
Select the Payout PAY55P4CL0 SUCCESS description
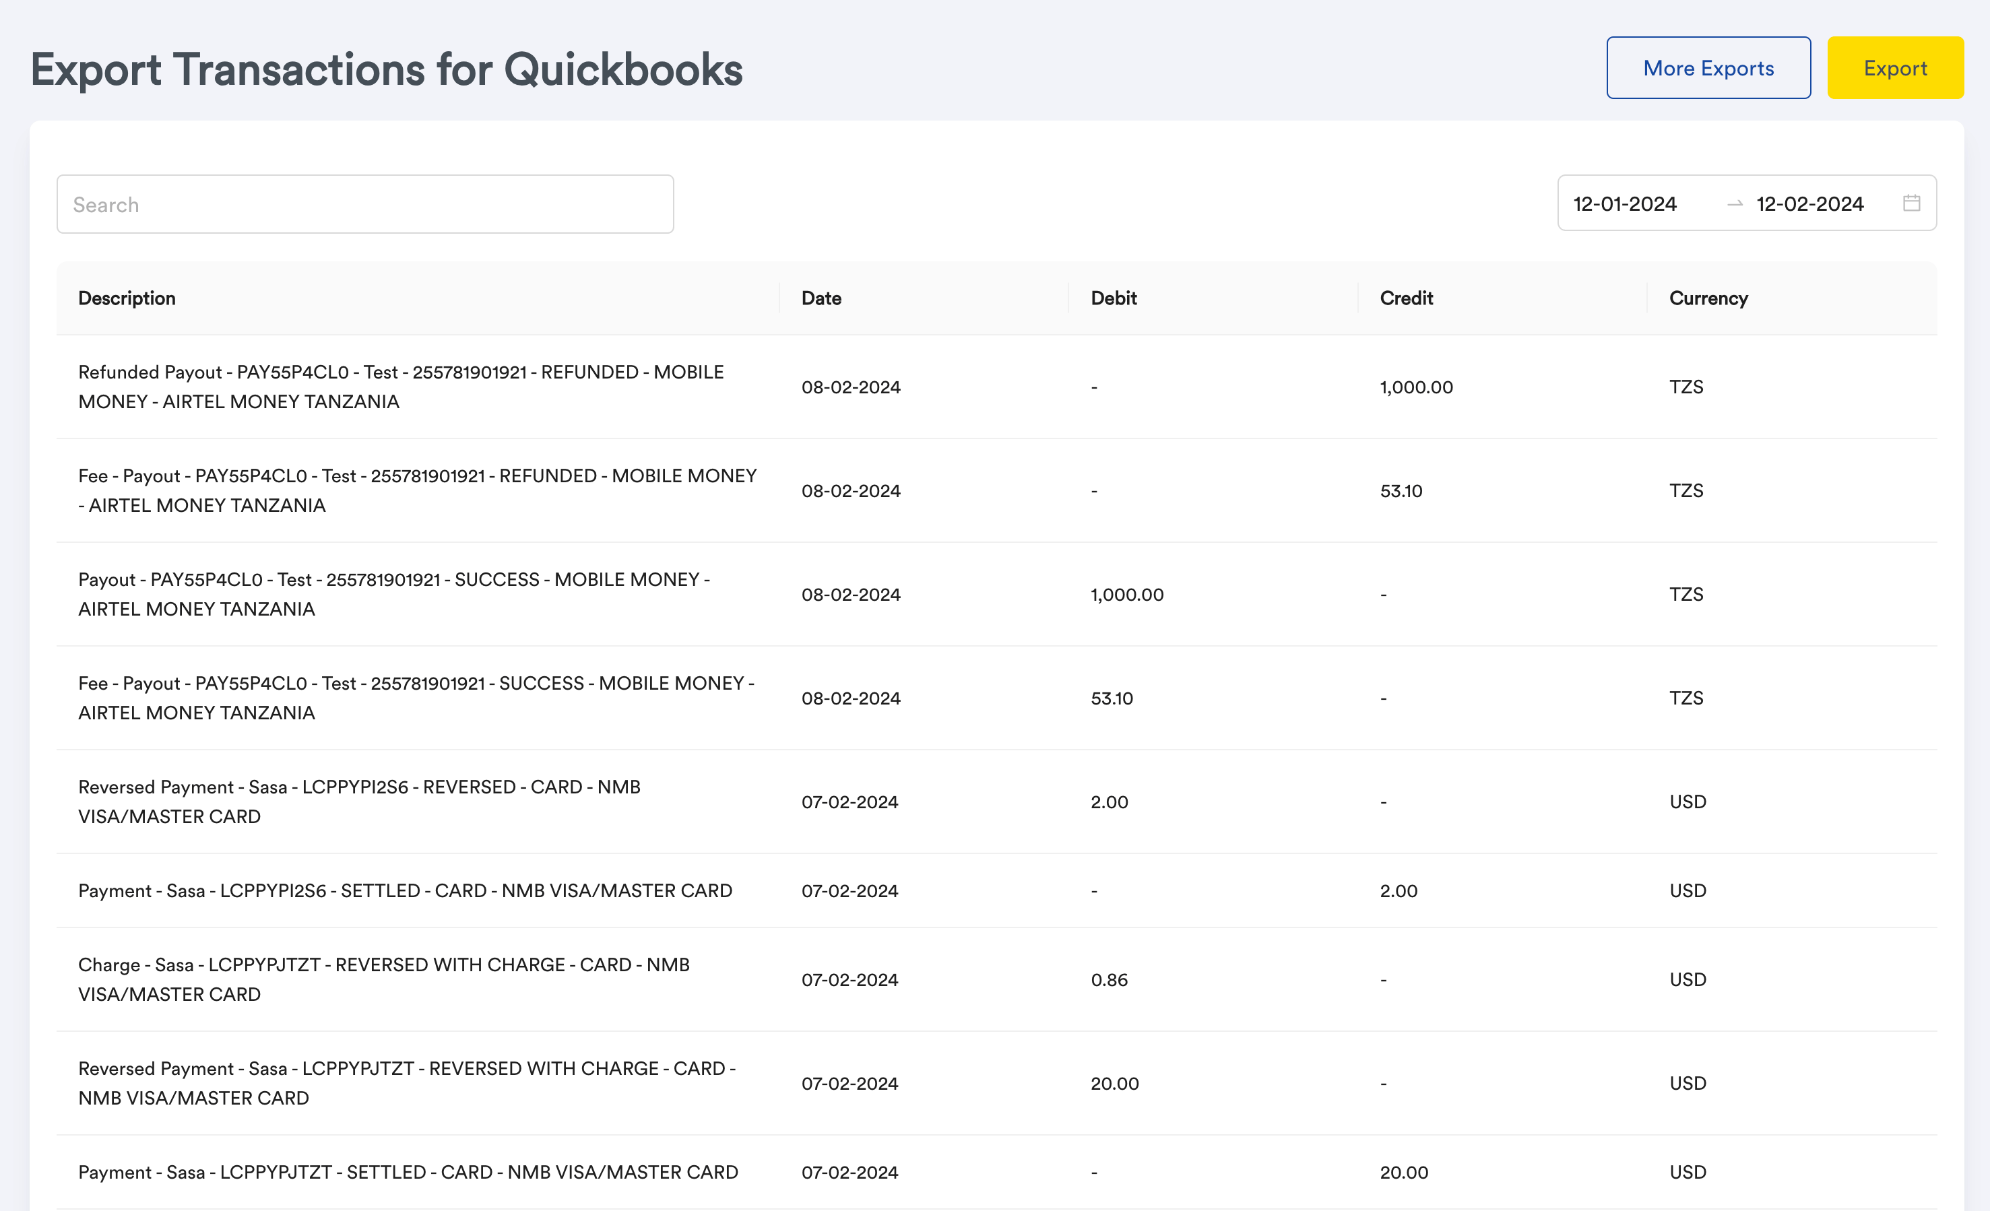(394, 594)
